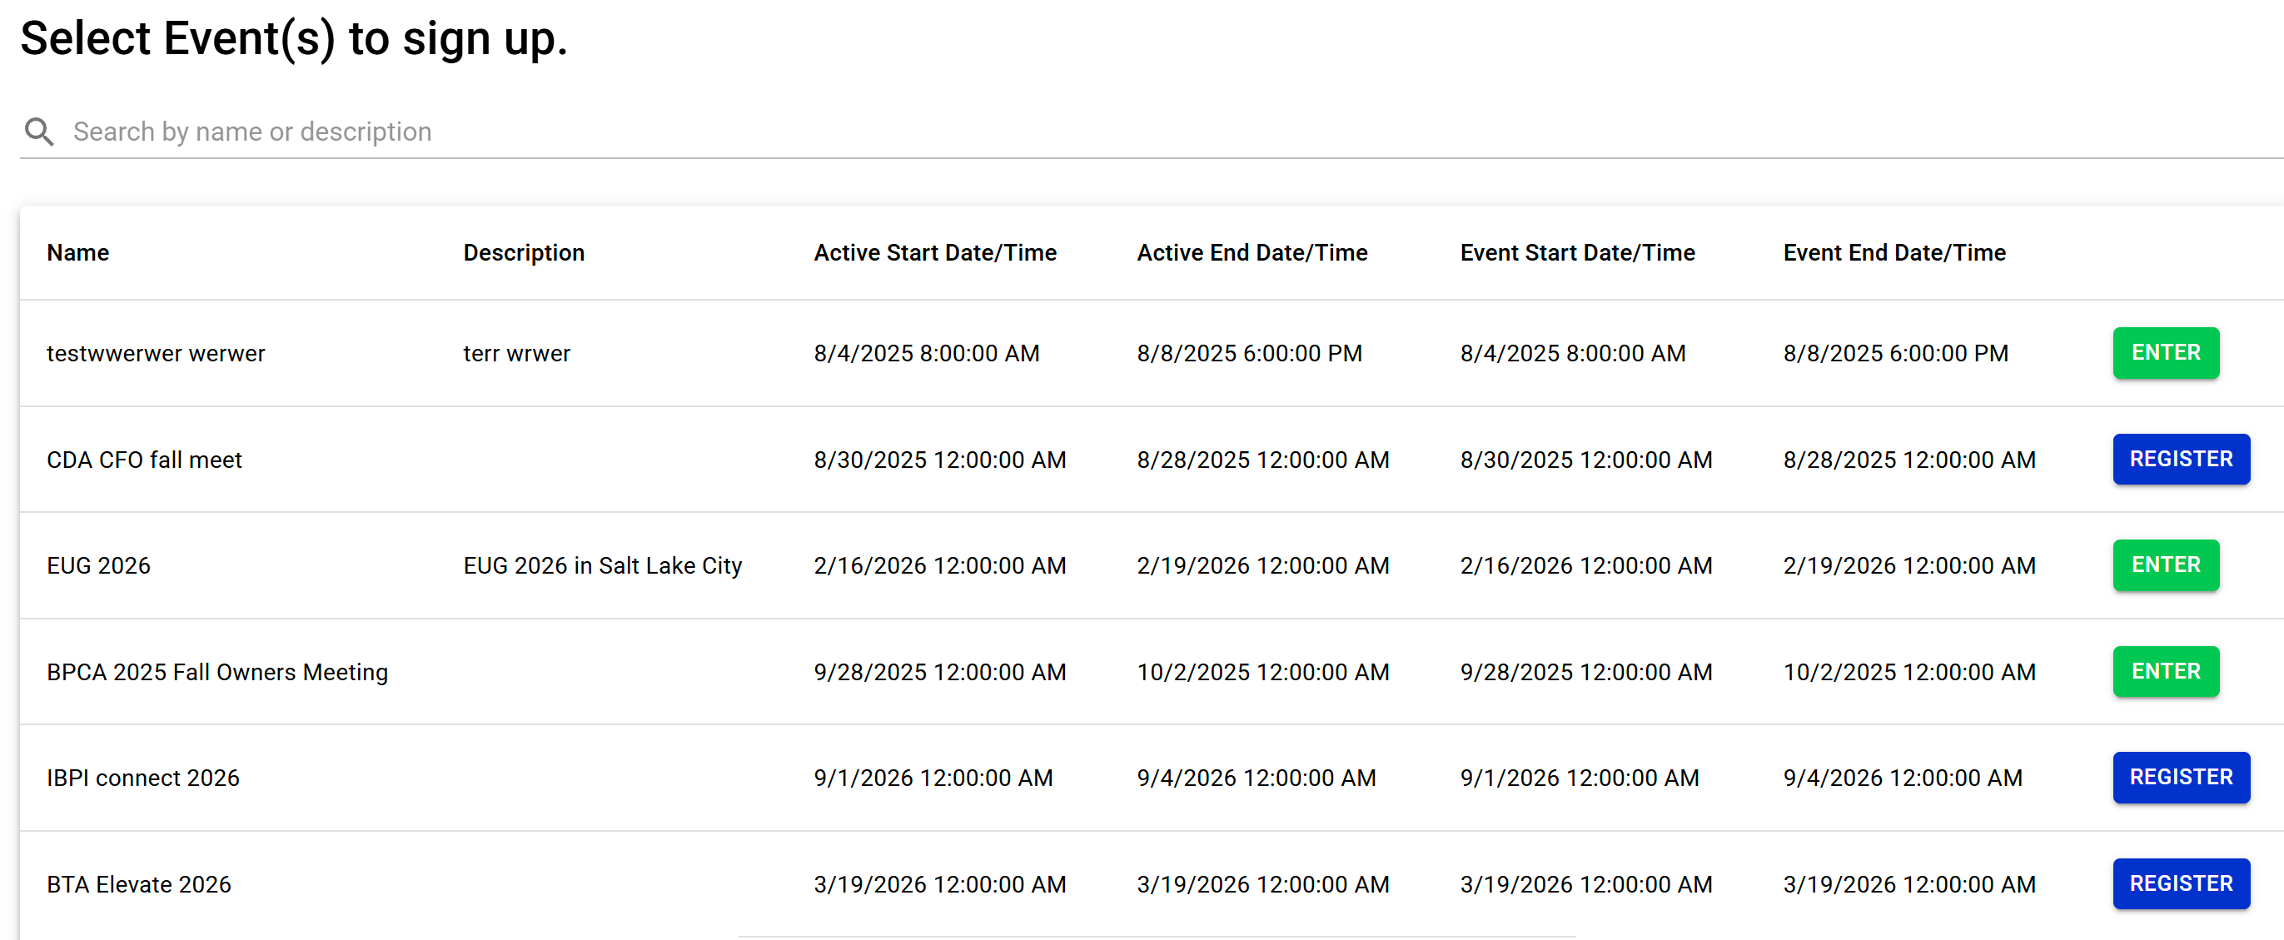Click the BTA Elevate 2026 name
2284x940 pixels.
coord(138,884)
